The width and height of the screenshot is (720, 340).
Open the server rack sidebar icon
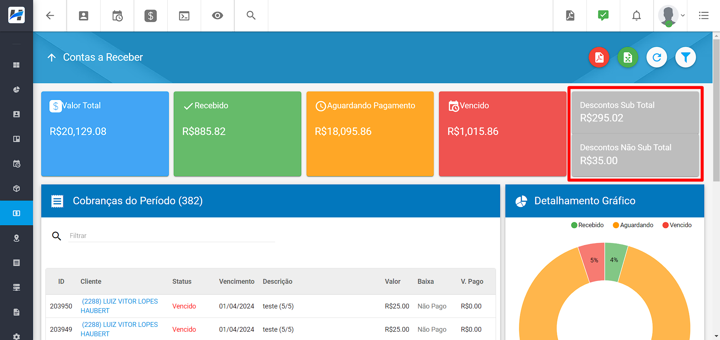click(17, 288)
